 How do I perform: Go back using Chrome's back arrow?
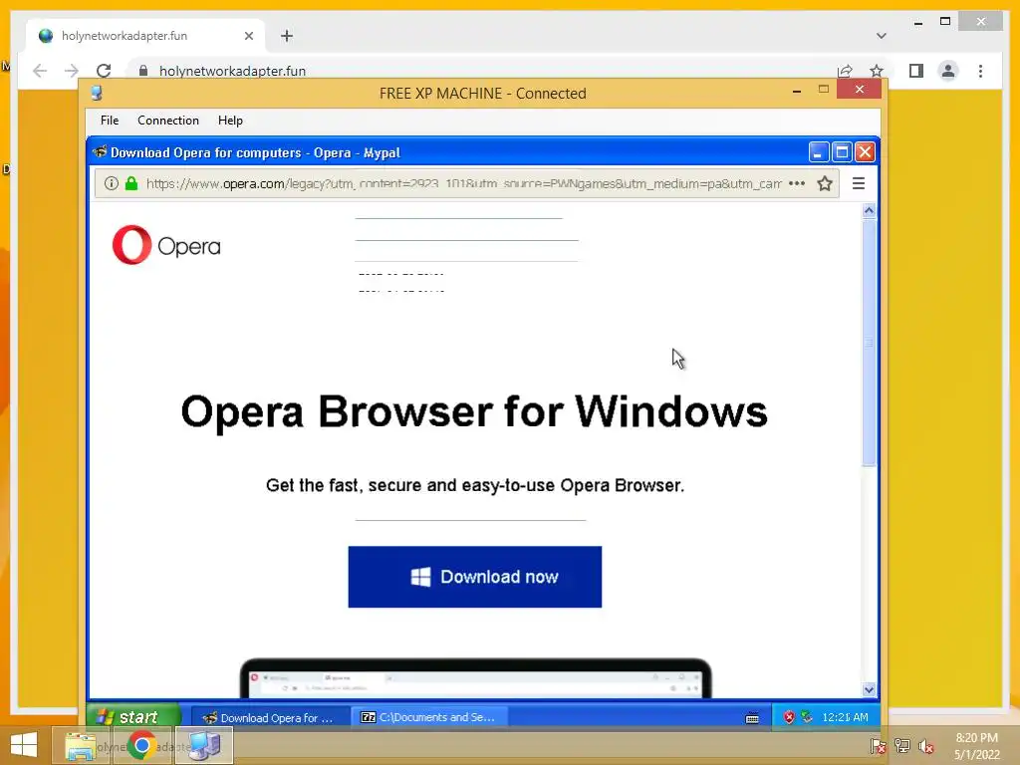click(40, 71)
